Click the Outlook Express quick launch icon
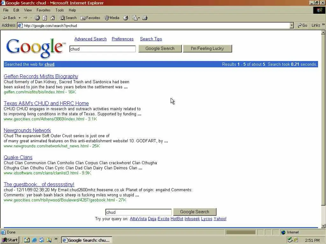Viewport: 326px width, 244px height. (x=42, y=240)
